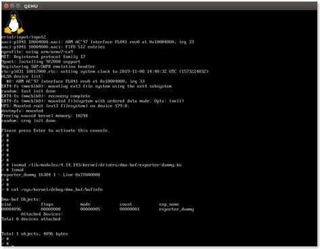320x249 pixels.
Task: Click 'exporter_dummy 16384 1 - Live' output
Action: click(51, 175)
